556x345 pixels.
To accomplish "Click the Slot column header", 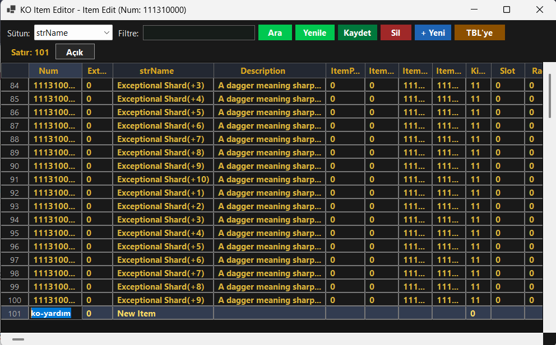I will (x=507, y=71).
